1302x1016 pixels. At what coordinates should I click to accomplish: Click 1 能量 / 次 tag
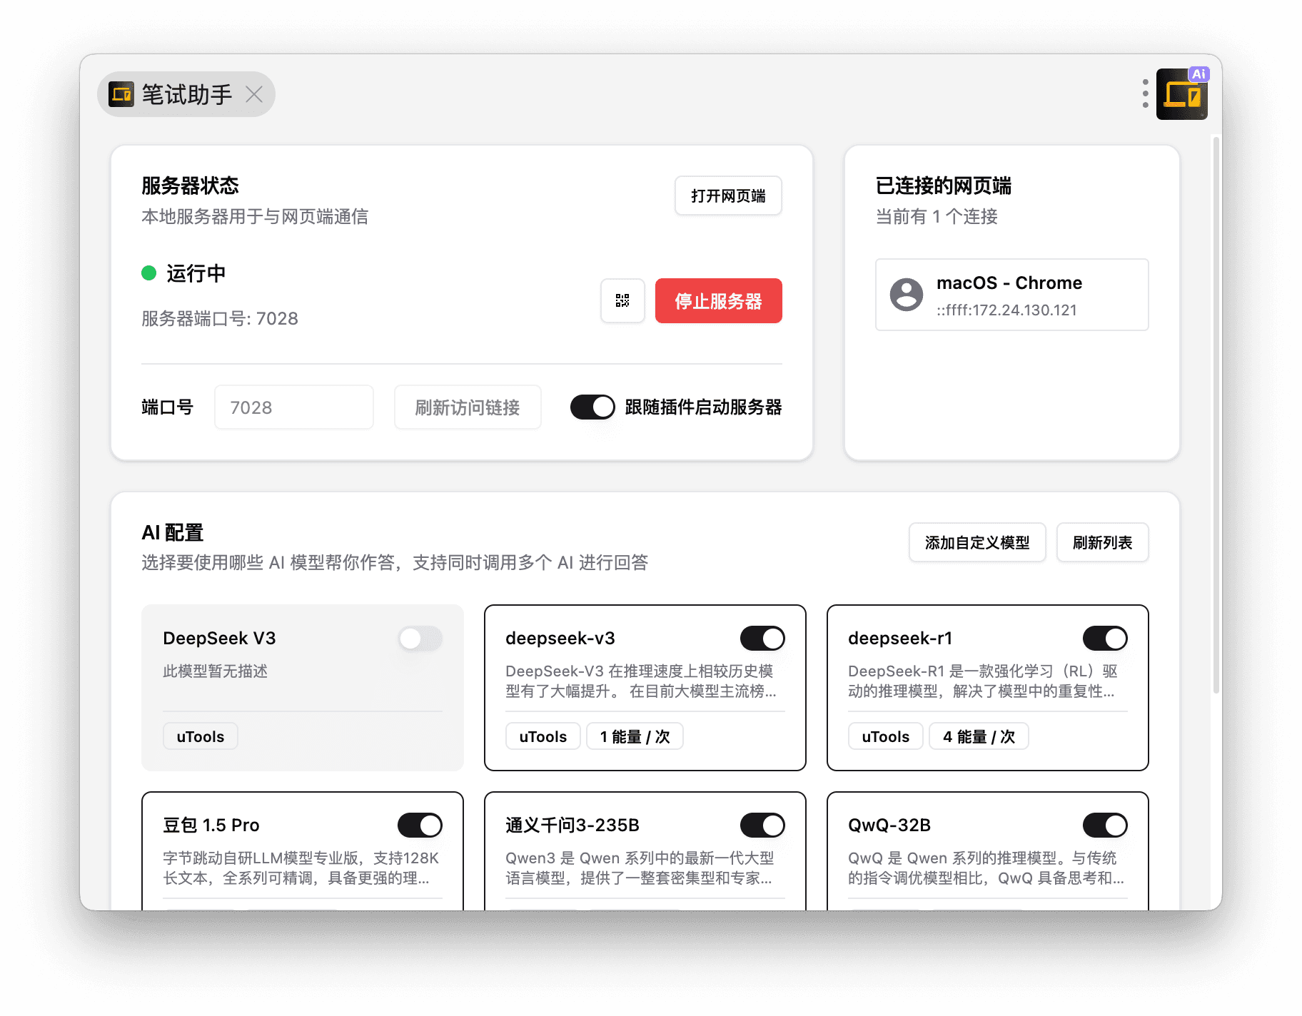coord(635,736)
